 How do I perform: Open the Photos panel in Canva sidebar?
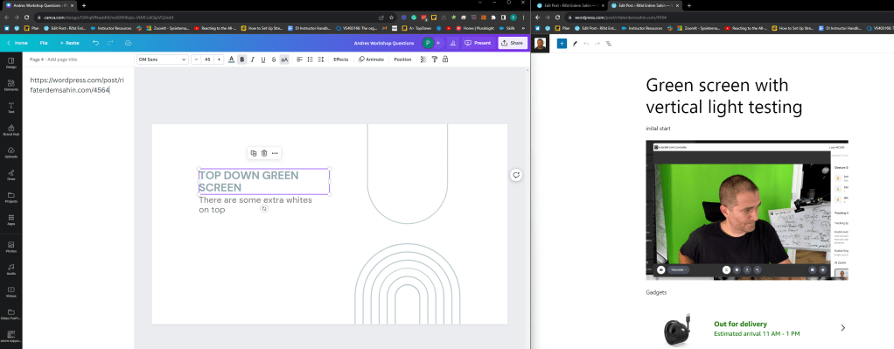click(x=10, y=247)
